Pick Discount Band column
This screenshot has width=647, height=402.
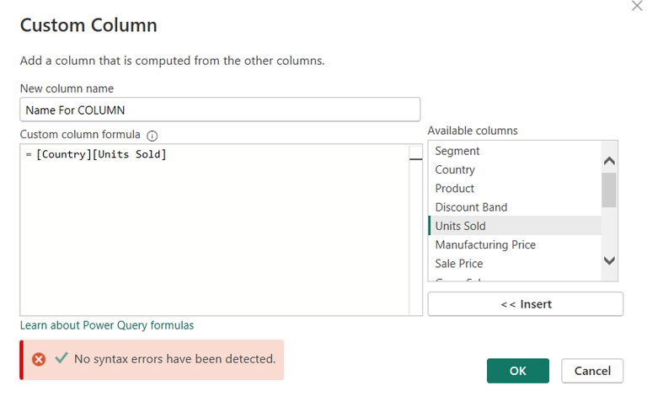[x=471, y=207]
